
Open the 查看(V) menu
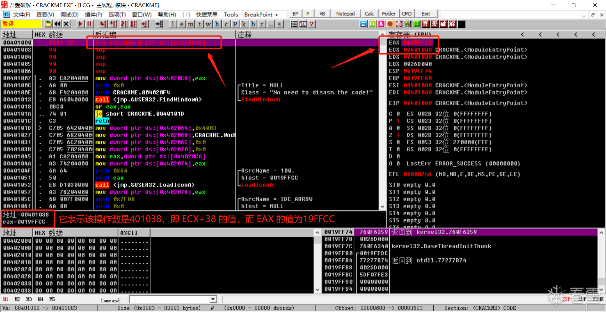click(x=45, y=15)
